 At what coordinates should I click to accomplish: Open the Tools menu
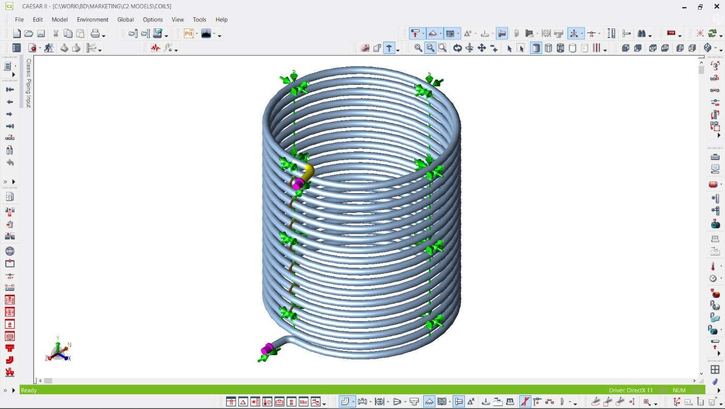pyautogui.click(x=200, y=19)
